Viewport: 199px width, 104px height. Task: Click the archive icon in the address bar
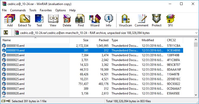[x=17, y=33]
